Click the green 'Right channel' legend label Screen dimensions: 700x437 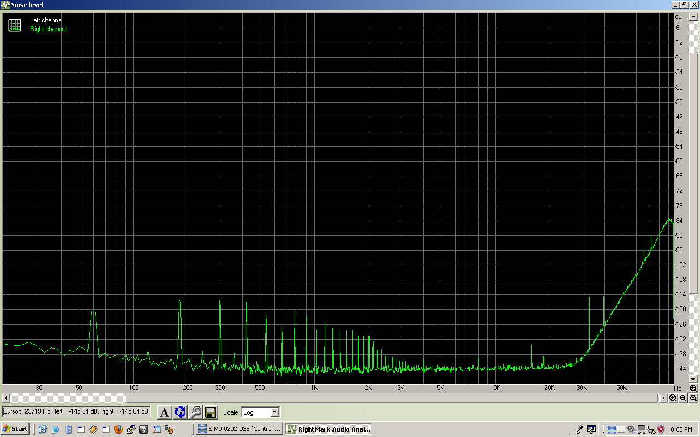[48, 29]
